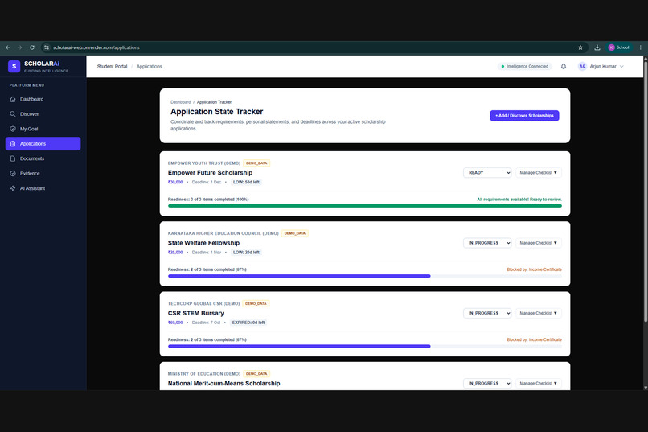The width and height of the screenshot is (648, 432).
Task: Click the site info icon in address bar
Action: 47,48
